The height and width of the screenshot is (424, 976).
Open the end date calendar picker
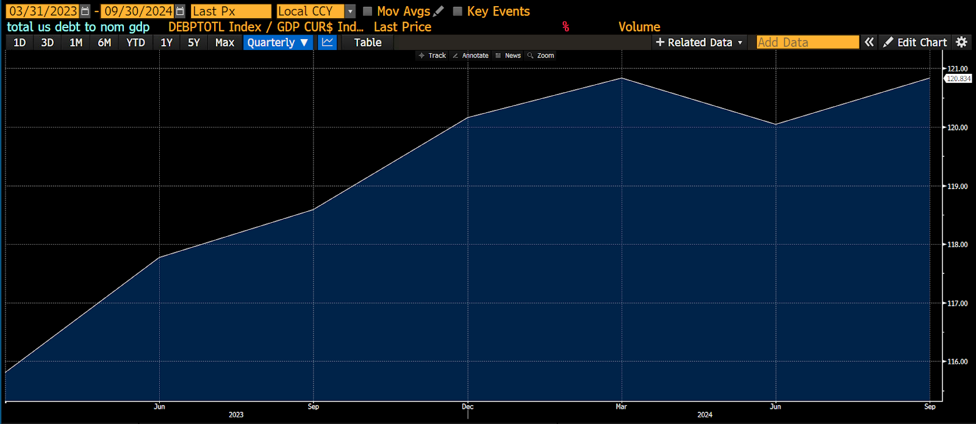(x=180, y=12)
